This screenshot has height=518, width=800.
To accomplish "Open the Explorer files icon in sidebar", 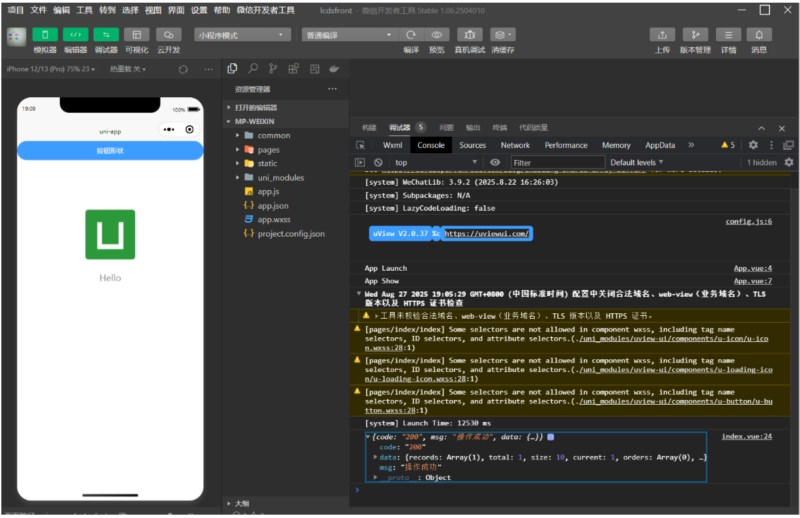I will pyautogui.click(x=233, y=68).
